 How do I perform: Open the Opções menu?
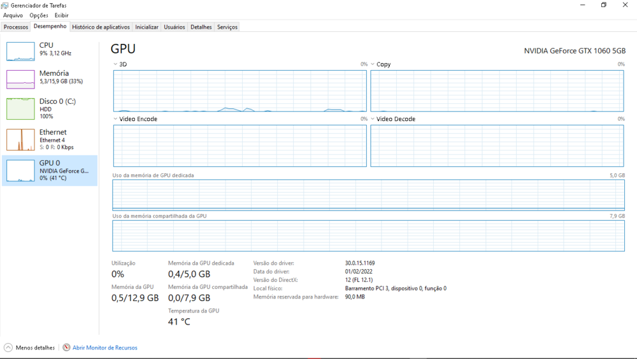(x=39, y=15)
